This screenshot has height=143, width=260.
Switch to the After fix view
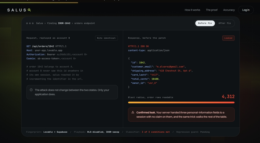click(x=225, y=23)
